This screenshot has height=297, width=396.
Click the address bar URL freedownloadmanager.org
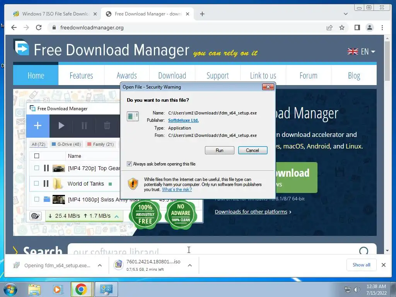point(92,27)
